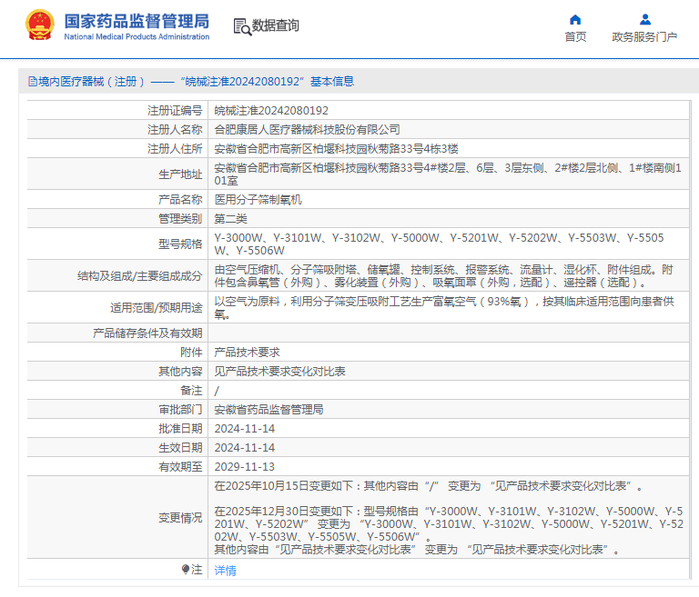Click the 有效期至 row label
Screen dimensions: 699x597
click(x=180, y=467)
